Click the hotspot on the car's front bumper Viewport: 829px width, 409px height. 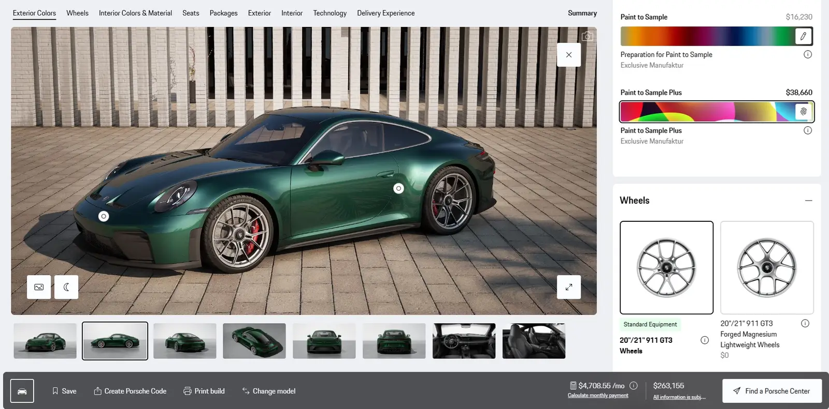pos(104,216)
